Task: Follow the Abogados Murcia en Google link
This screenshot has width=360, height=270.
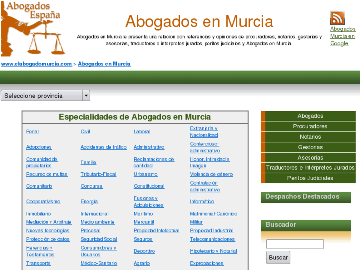Action: click(343, 36)
